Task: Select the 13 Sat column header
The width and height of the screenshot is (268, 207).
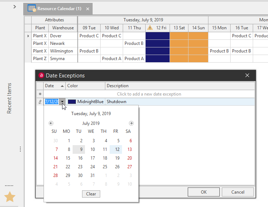Action: click(x=179, y=28)
